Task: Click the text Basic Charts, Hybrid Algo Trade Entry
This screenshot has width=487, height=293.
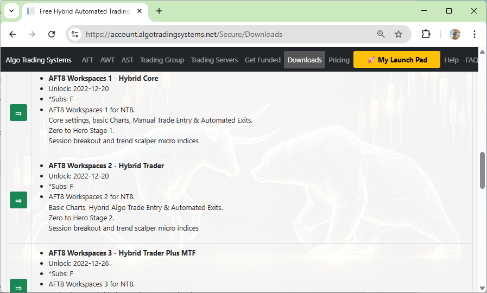Action: click(136, 207)
